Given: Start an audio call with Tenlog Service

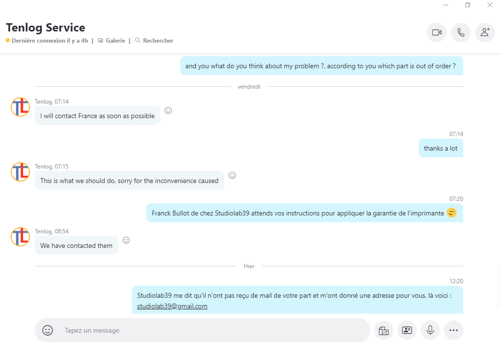Looking at the screenshot, I should pos(461,32).
